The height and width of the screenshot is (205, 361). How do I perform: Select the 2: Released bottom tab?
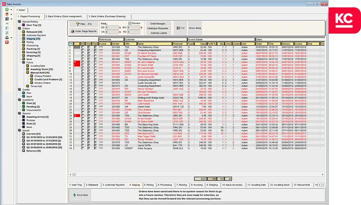click(x=92, y=185)
